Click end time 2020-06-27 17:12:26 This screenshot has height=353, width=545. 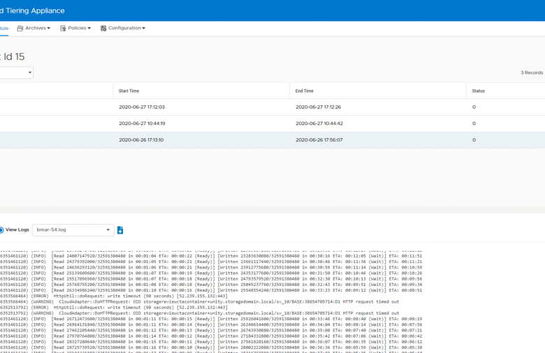[318, 107]
